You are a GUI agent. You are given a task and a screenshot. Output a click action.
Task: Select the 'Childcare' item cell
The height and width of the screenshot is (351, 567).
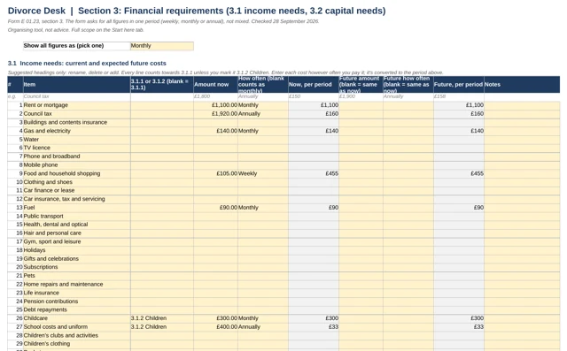(77, 318)
